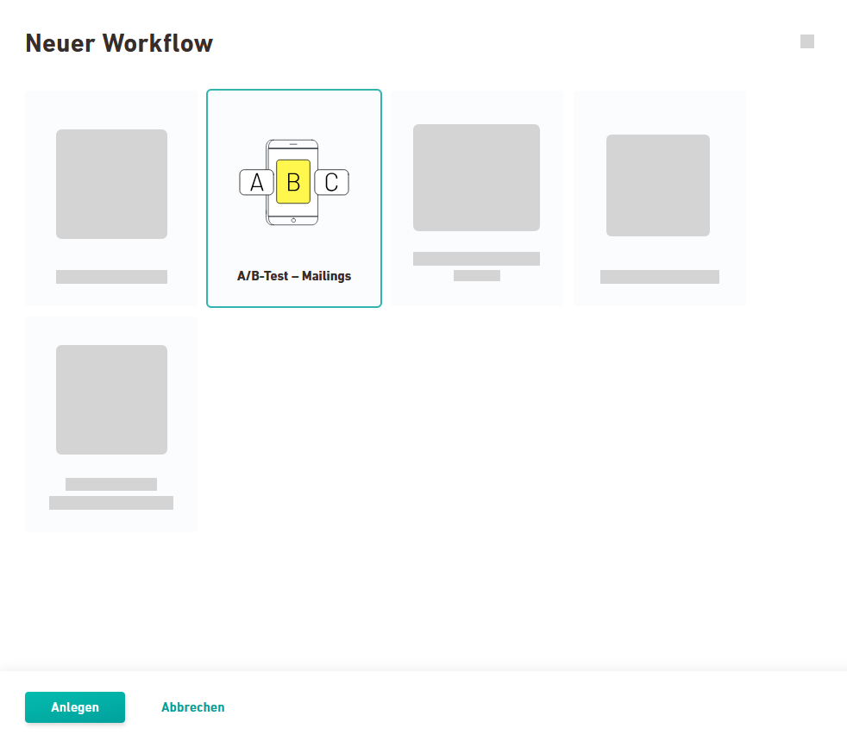This screenshot has width=847, height=747.
Task: Click the letter A box in illustration
Action: coord(256,182)
